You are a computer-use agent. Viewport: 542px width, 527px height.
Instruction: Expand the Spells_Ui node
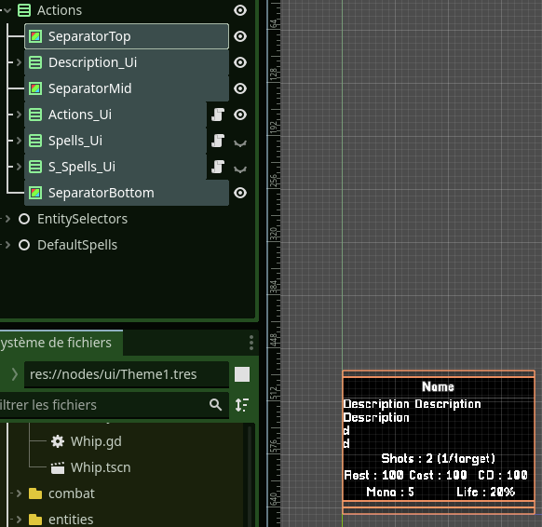19,141
